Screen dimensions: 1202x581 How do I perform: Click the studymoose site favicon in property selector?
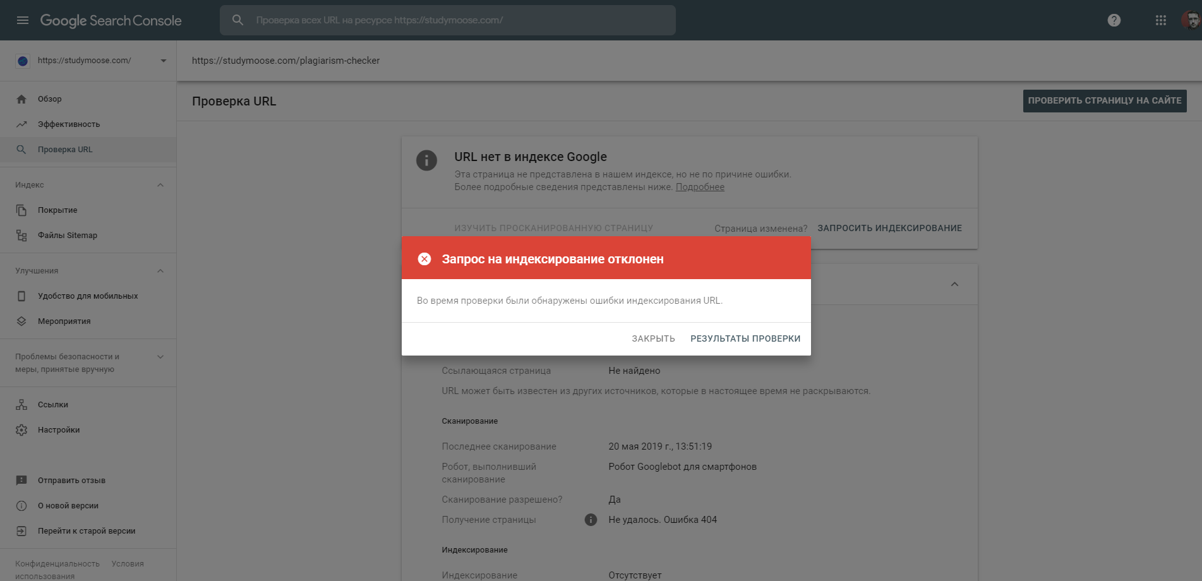(23, 61)
